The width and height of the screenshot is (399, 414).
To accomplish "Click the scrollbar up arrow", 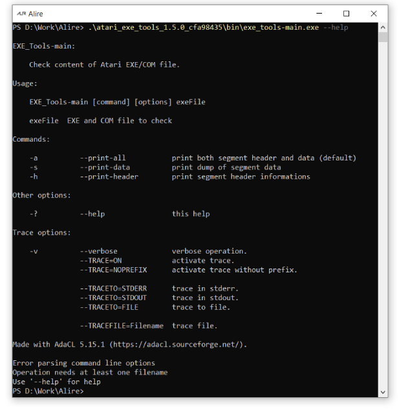I will (383, 27).
